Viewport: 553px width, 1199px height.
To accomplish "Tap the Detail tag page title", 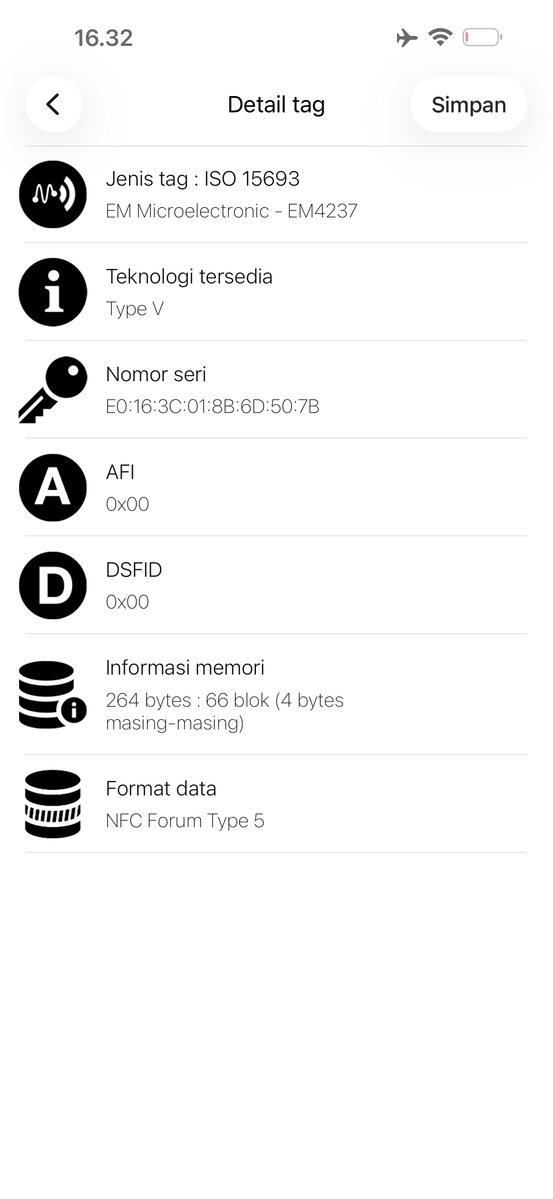I will click(276, 104).
